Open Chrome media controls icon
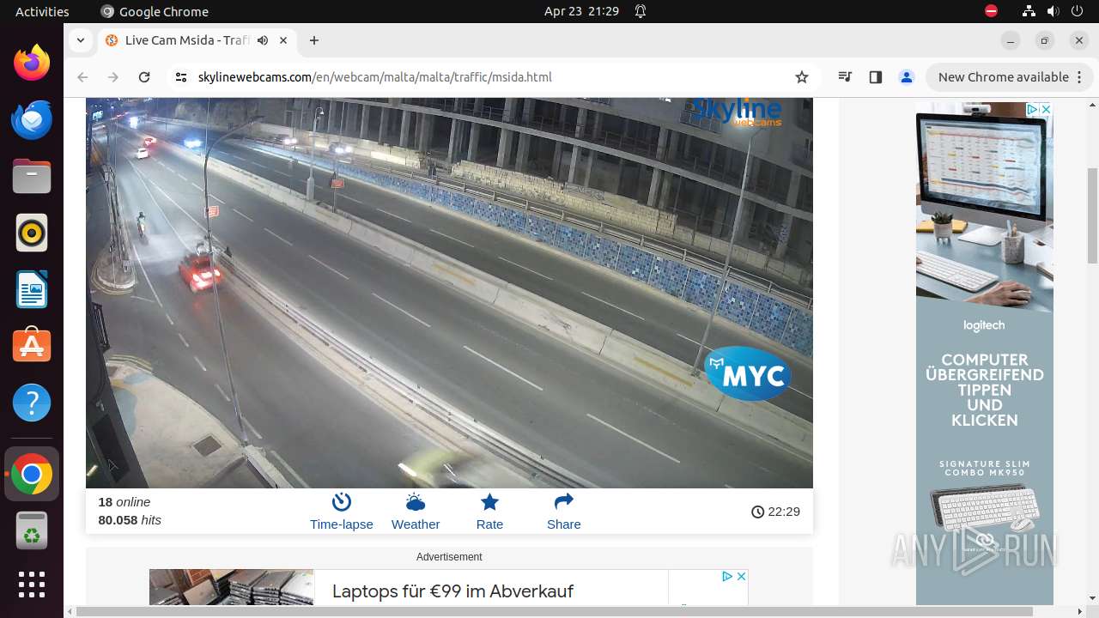 [845, 77]
